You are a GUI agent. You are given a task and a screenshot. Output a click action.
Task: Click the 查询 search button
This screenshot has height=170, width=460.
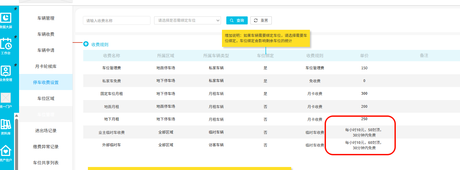[x=237, y=20]
